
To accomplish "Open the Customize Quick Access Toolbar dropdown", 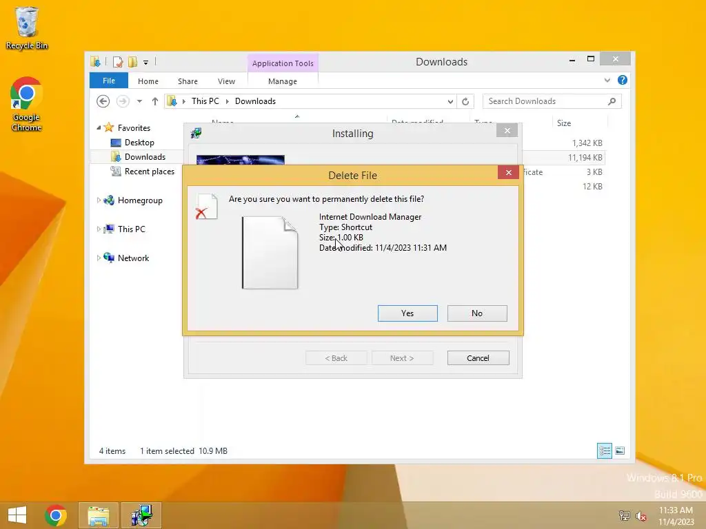I will pos(146,63).
